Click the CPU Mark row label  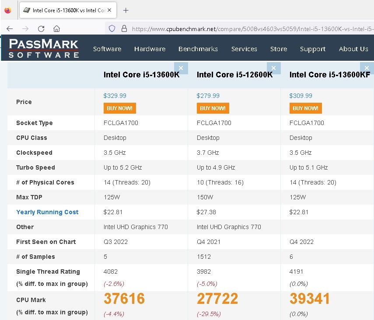coord(31,300)
